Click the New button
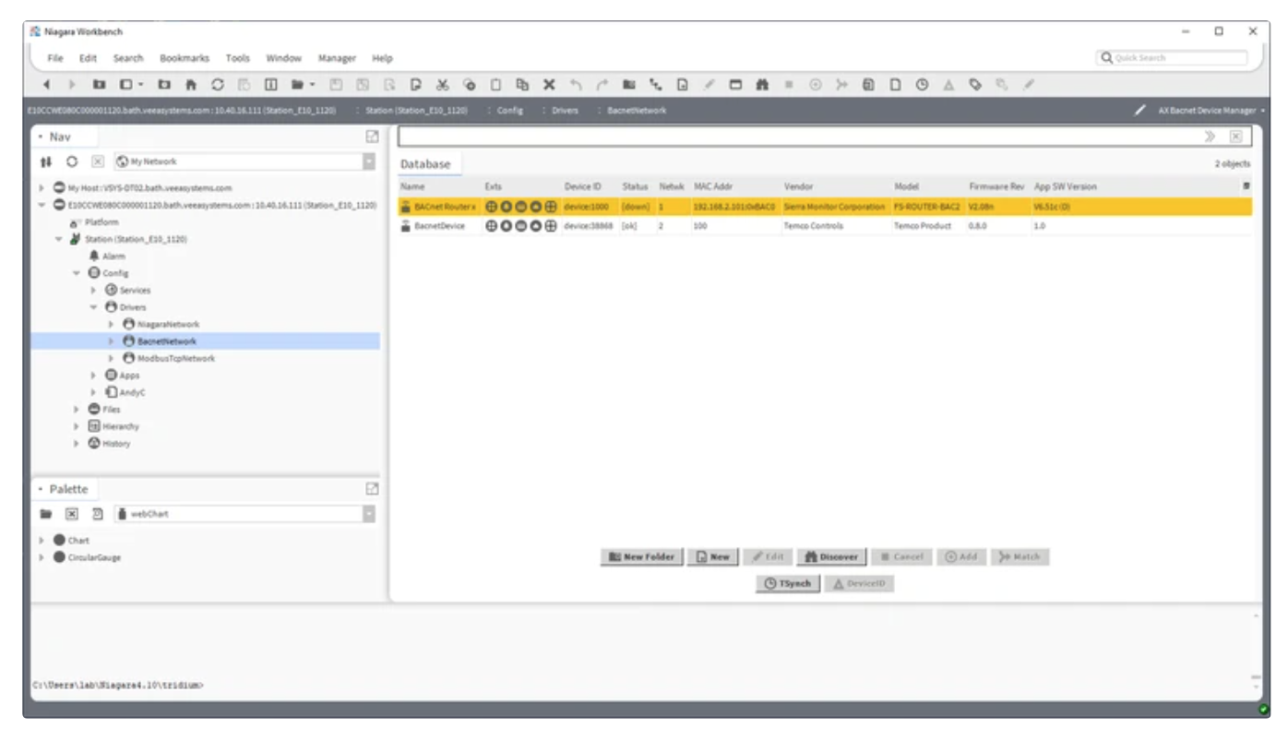Viewport: 1288px width, 740px height. coord(712,557)
